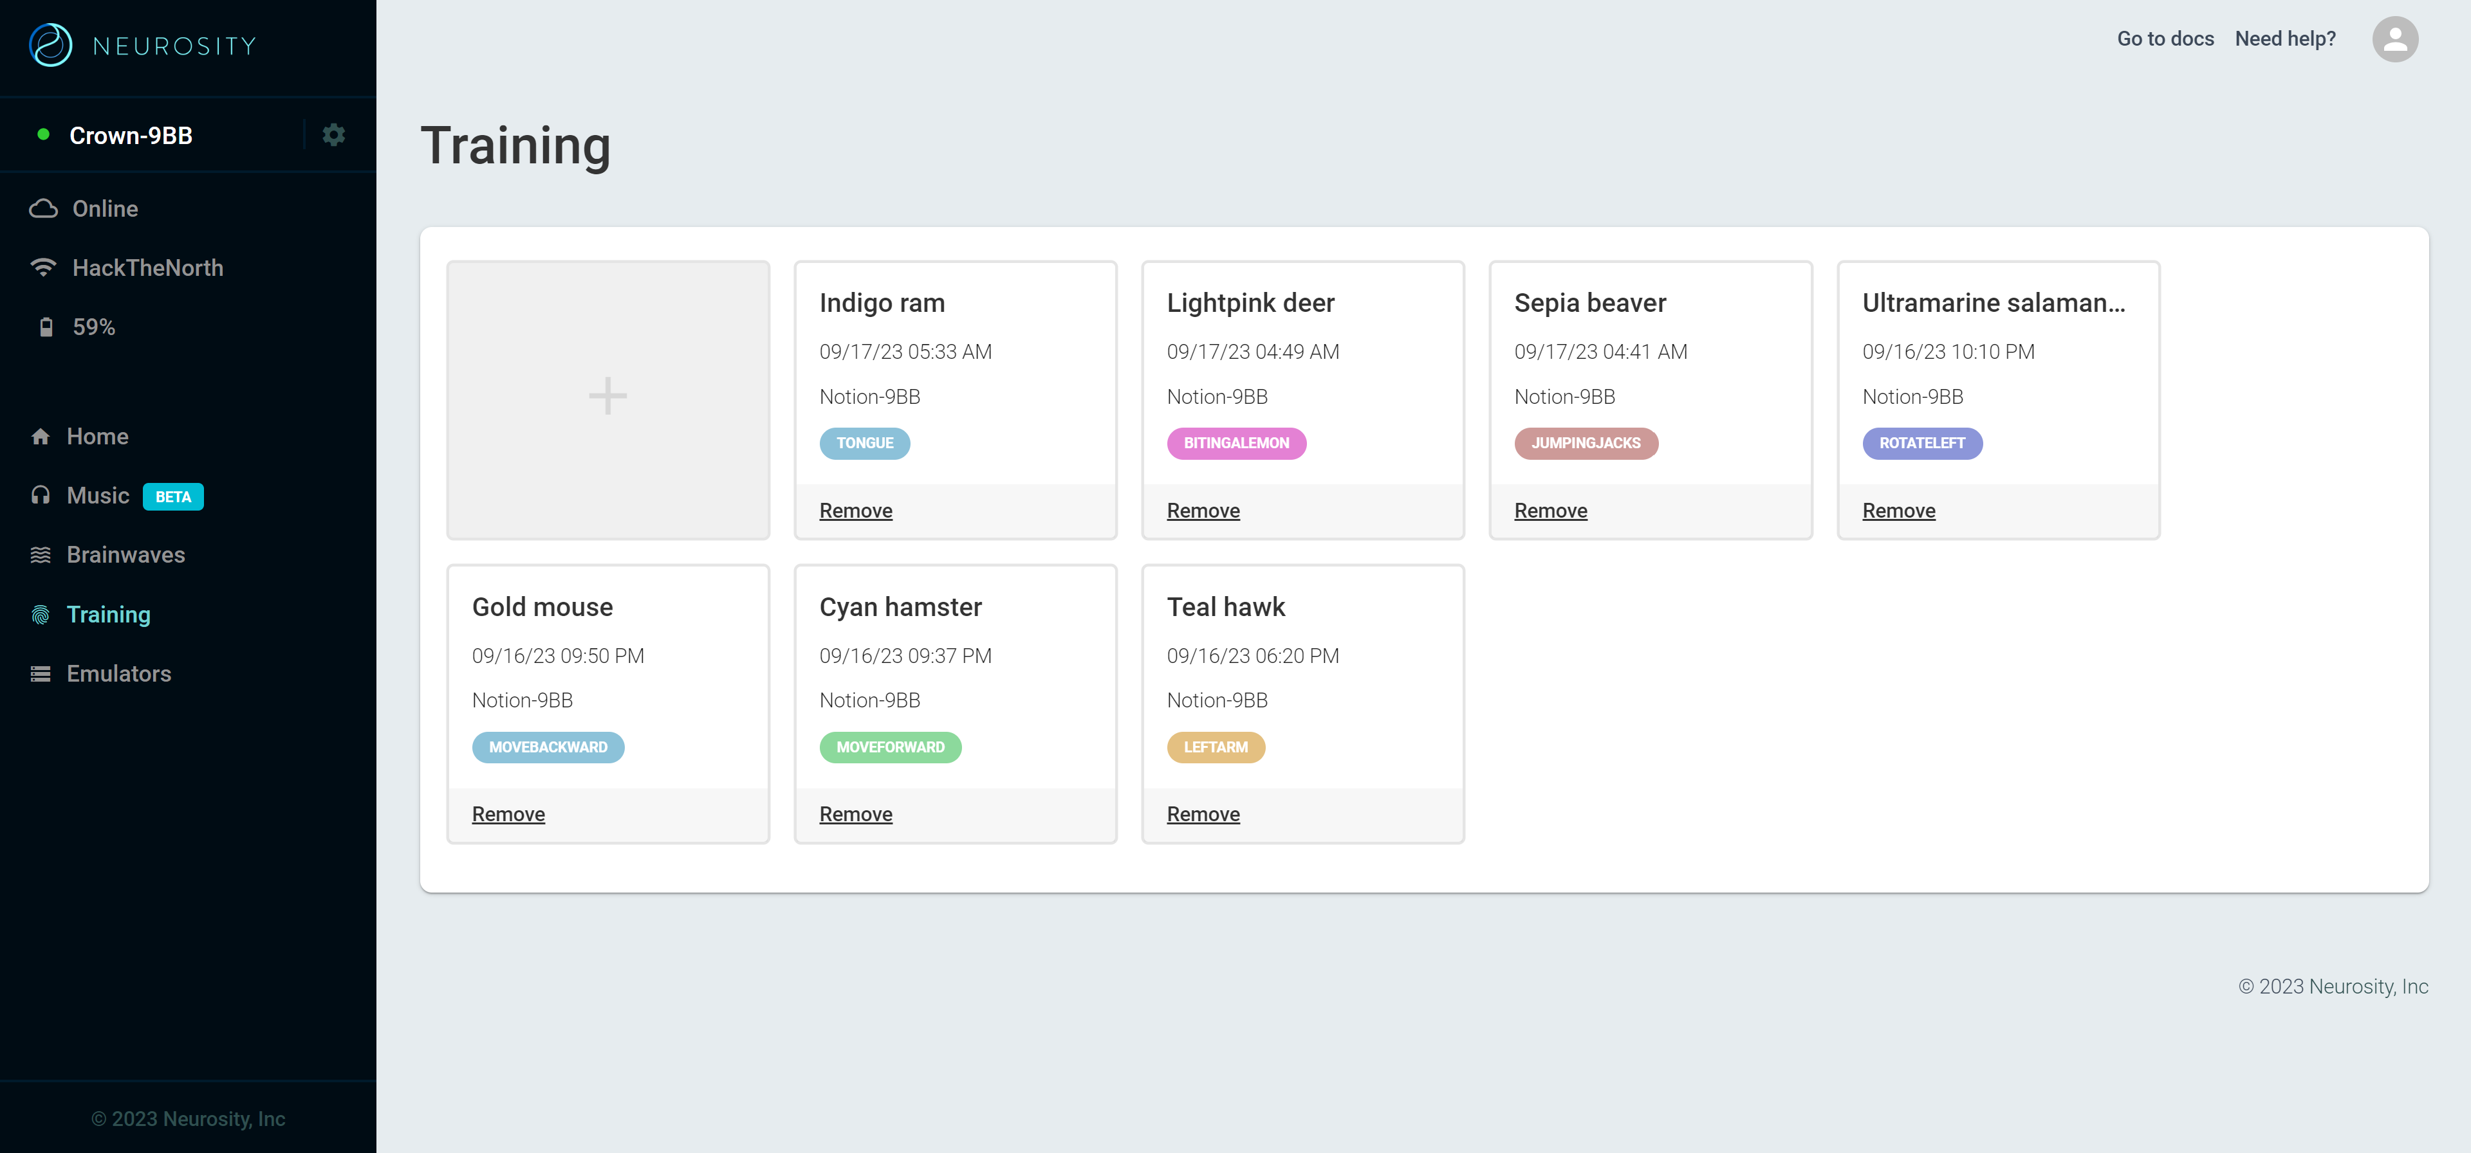This screenshot has height=1153, width=2471.
Task: Click the plus icon to add training
Action: (607, 396)
